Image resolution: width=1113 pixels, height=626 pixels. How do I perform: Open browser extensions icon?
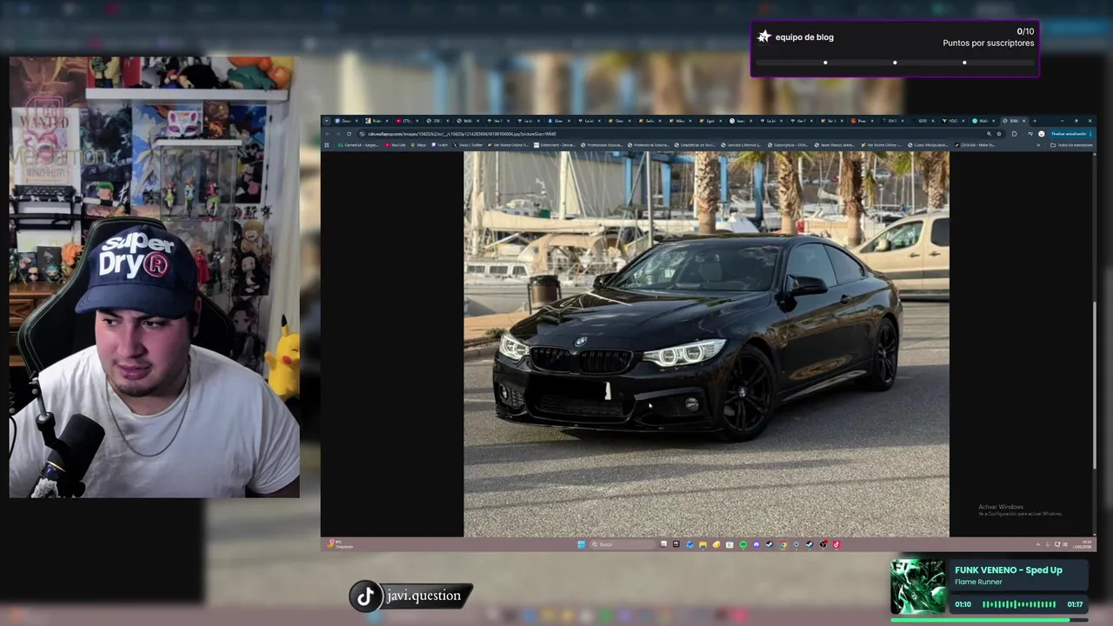[x=1014, y=134]
